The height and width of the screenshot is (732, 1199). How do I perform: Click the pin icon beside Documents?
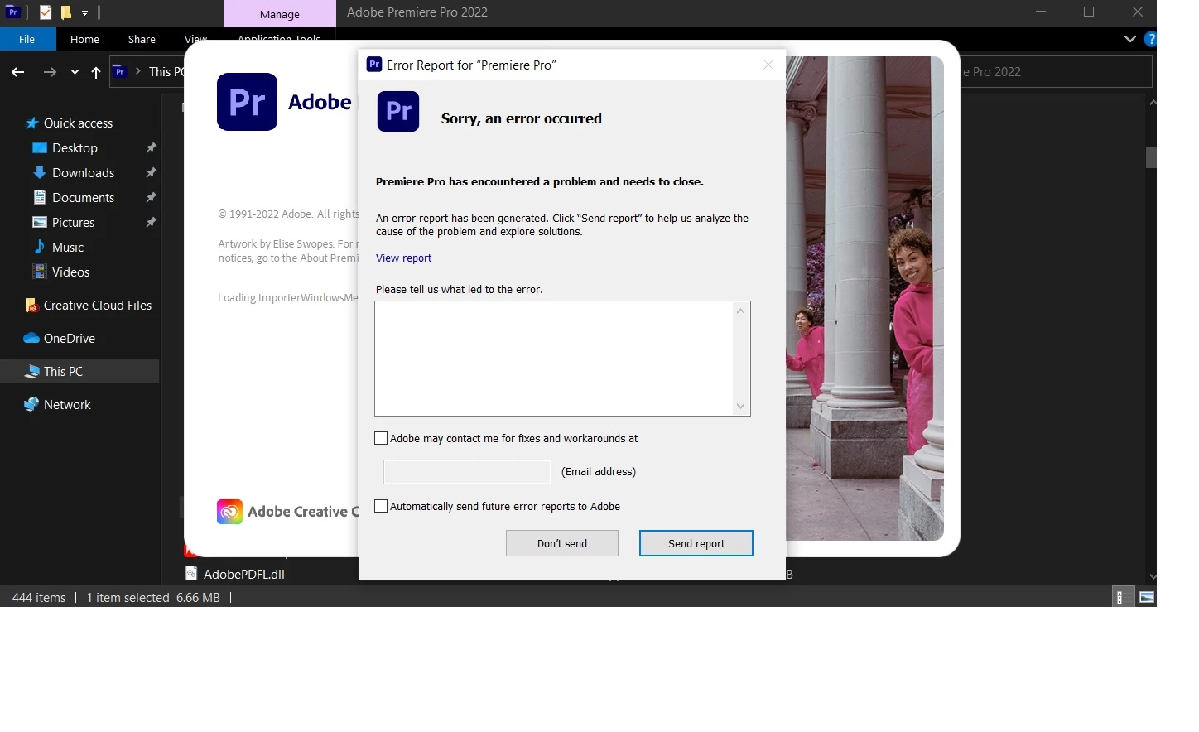[x=151, y=197]
